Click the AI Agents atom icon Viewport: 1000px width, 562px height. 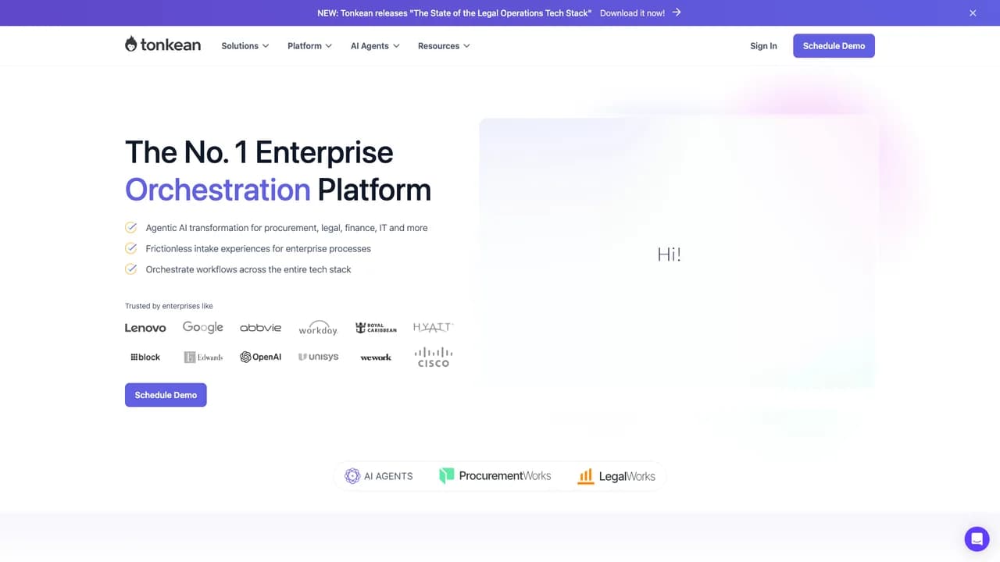352,476
